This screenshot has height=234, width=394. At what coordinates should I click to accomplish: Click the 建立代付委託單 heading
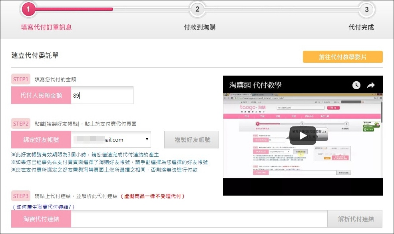(35, 55)
